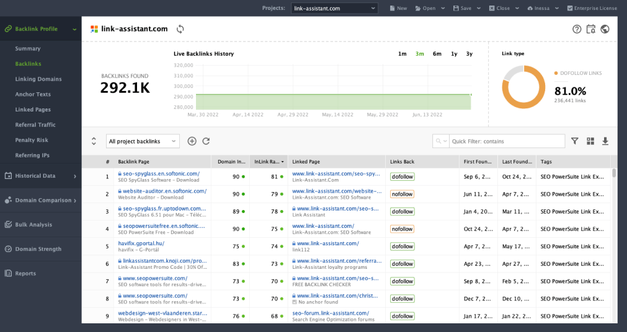Click the Domain Comparison sidebar icon
Image resolution: width=627 pixels, height=332 pixels.
[8, 200]
